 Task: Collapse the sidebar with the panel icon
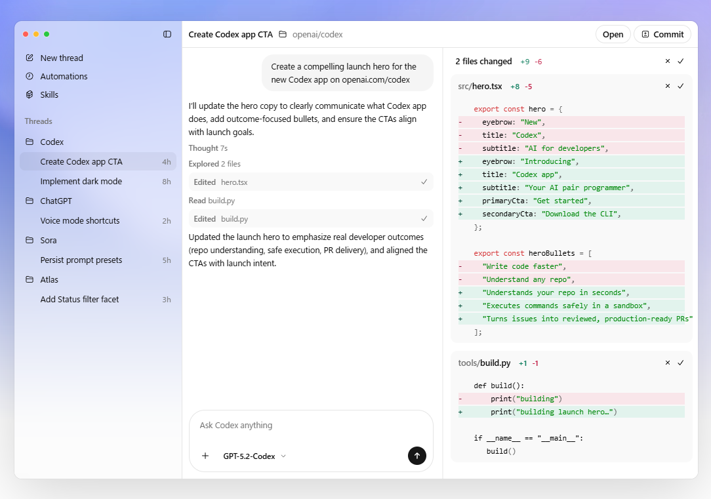click(x=167, y=34)
